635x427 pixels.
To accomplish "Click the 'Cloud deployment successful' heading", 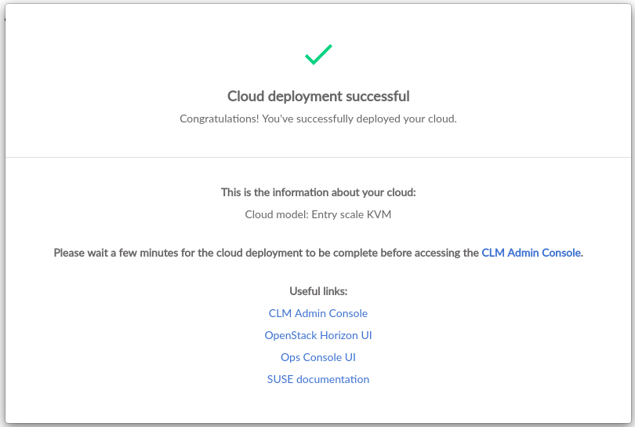I will coord(317,97).
